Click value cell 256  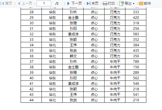[x=136, y=28]
